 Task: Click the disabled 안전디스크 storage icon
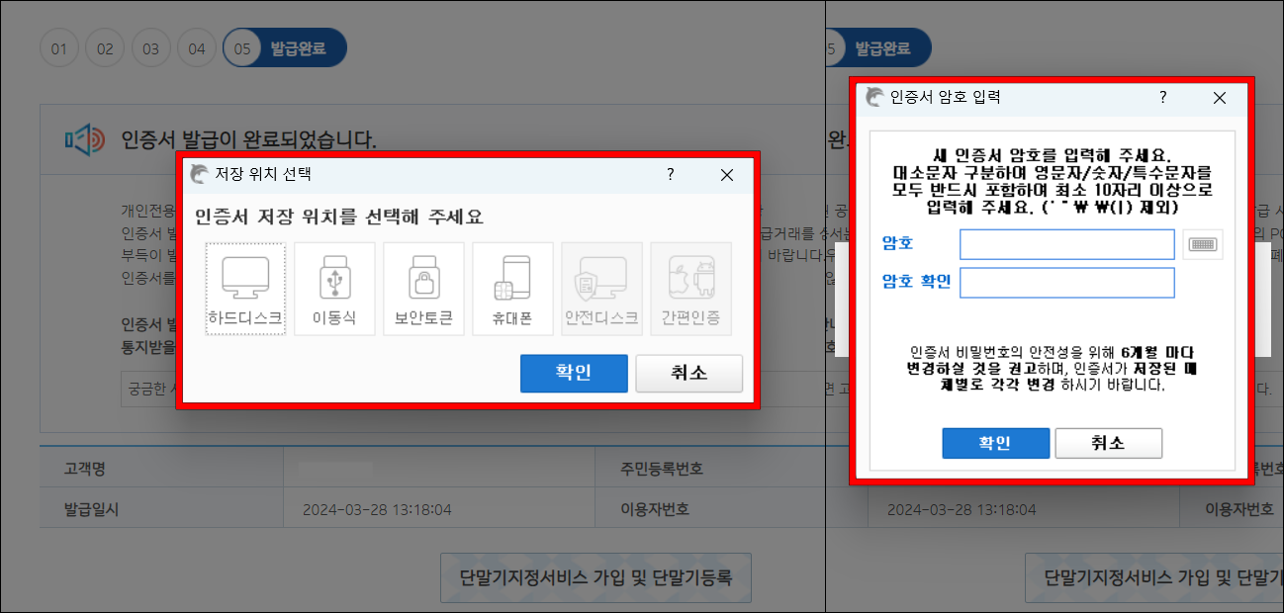coord(601,288)
